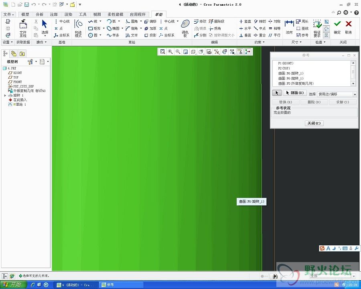The height and width of the screenshot is (289, 361).
Task: Expand the 检查 group dropdown
Action: (320, 42)
